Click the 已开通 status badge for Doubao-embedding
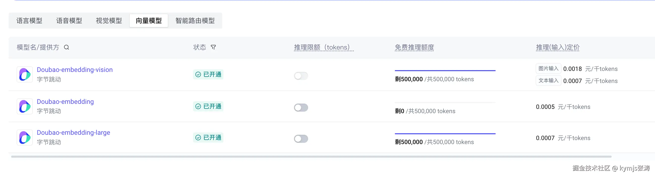This screenshot has width=655, height=177. [x=208, y=106]
